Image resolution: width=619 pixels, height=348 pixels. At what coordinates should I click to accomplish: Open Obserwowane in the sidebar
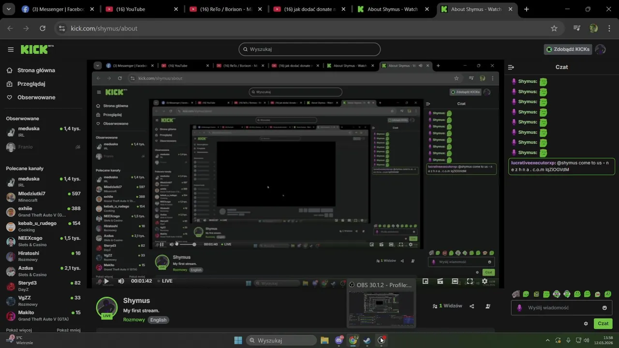(x=31, y=97)
